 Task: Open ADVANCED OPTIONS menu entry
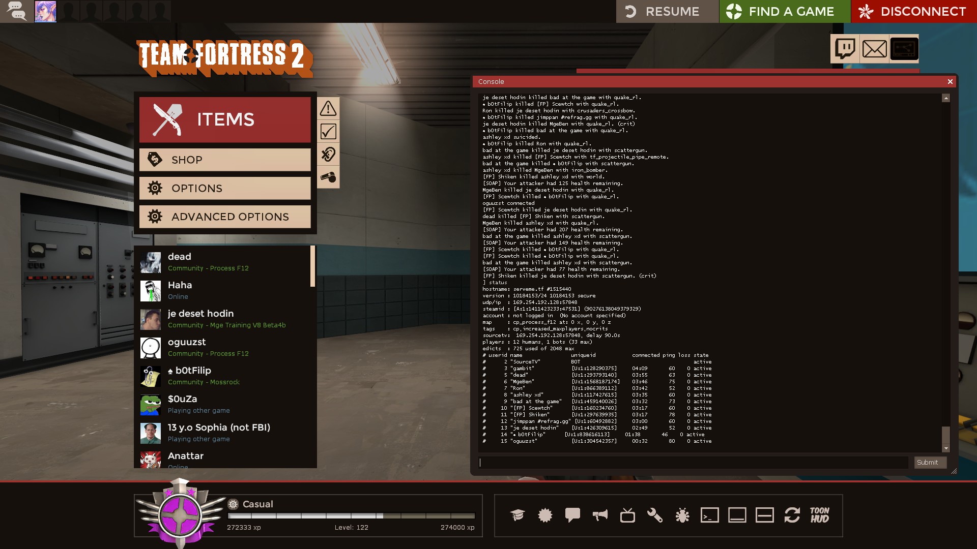pos(225,217)
